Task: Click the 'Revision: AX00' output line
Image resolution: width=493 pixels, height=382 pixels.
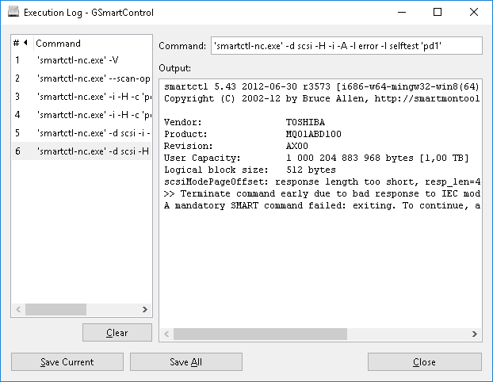Action: pyautogui.click(x=236, y=146)
